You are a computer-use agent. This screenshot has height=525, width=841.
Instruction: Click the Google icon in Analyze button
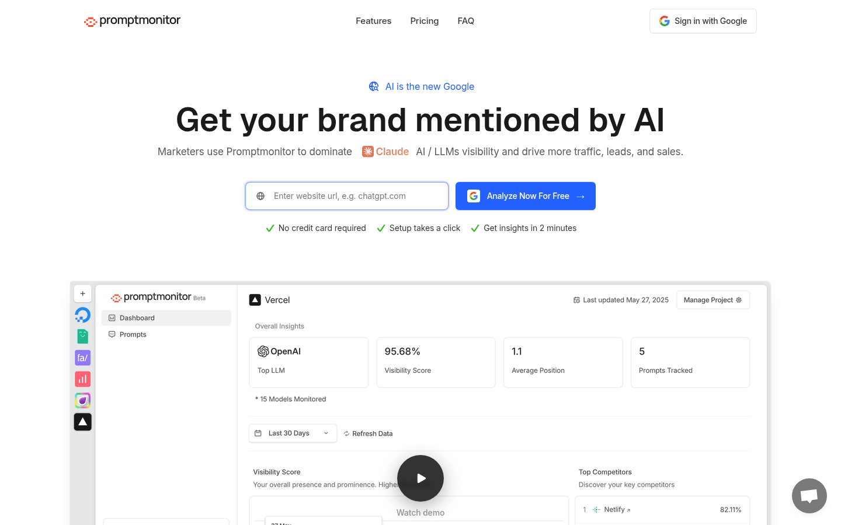tap(474, 196)
